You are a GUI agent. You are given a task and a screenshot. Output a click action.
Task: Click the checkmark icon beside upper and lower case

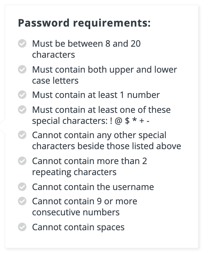(x=22, y=69)
